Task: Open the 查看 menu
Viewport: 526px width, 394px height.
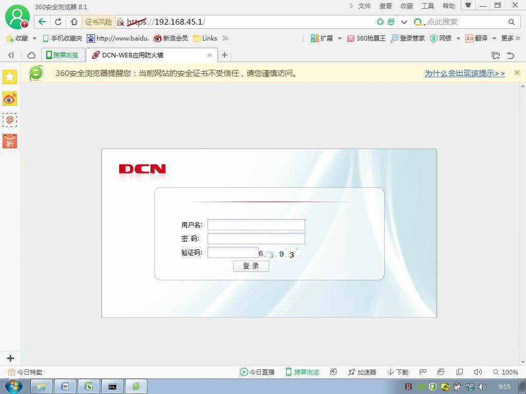Action: coord(385,6)
